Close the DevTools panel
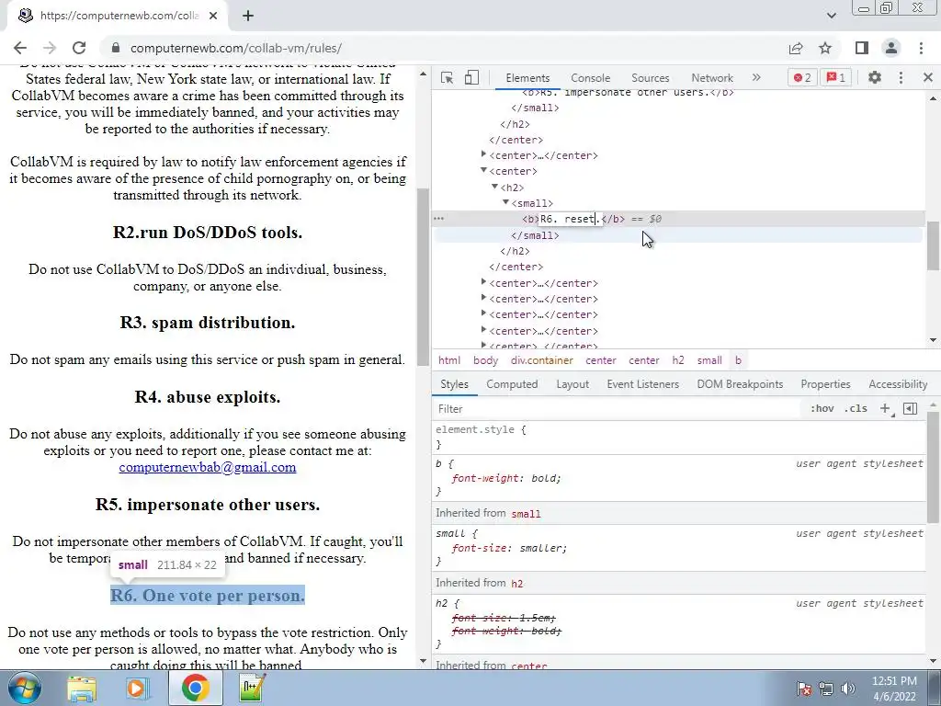 tap(928, 77)
